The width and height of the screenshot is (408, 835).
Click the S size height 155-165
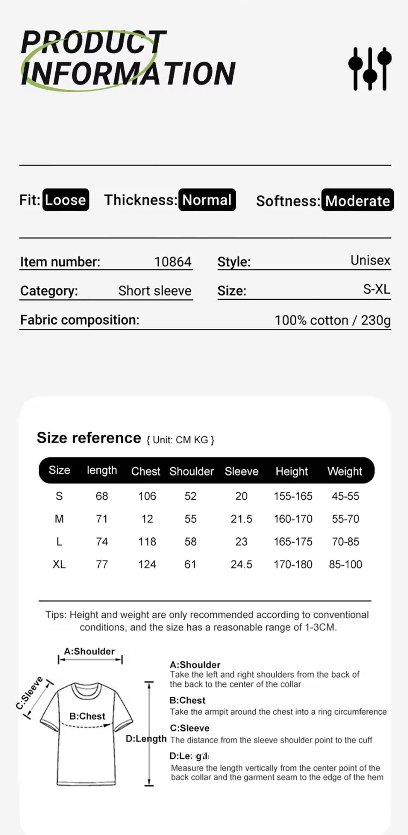click(x=293, y=496)
